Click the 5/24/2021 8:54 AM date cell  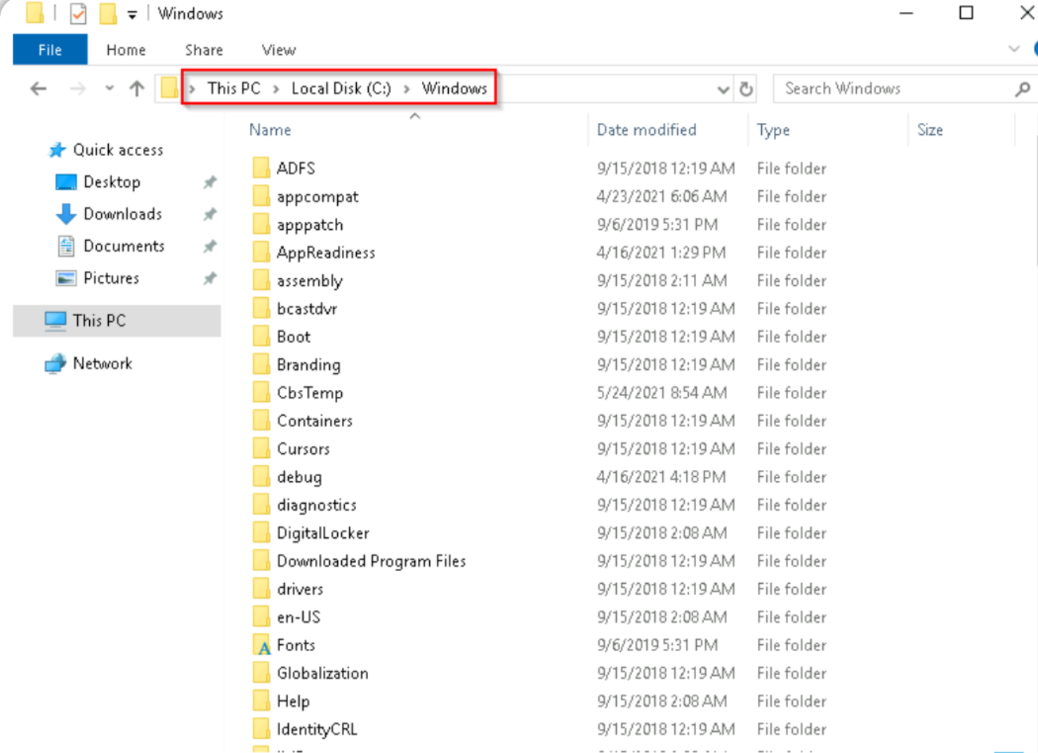(662, 393)
